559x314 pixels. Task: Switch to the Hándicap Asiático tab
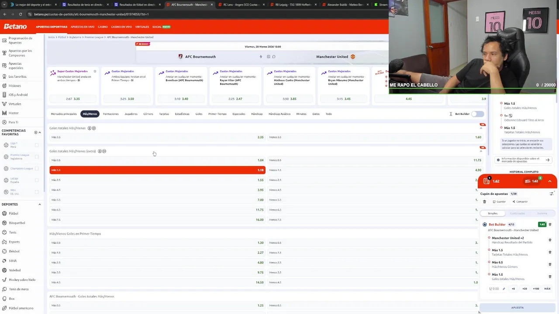point(279,114)
